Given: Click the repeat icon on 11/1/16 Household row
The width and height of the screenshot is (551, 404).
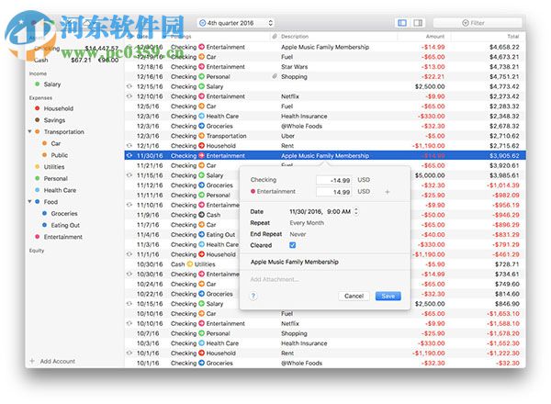Looking at the screenshot, I should click(x=129, y=254).
